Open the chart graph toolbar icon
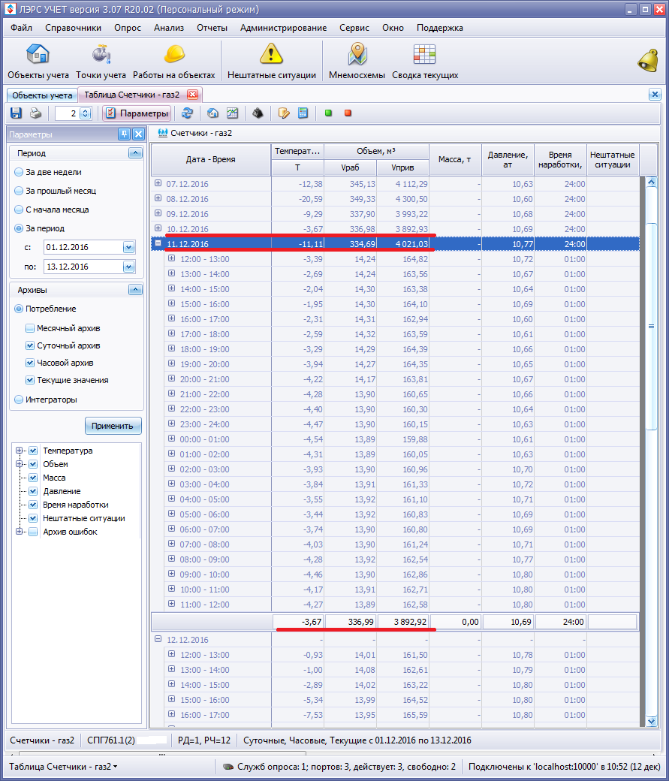The image size is (669, 781). tap(233, 113)
